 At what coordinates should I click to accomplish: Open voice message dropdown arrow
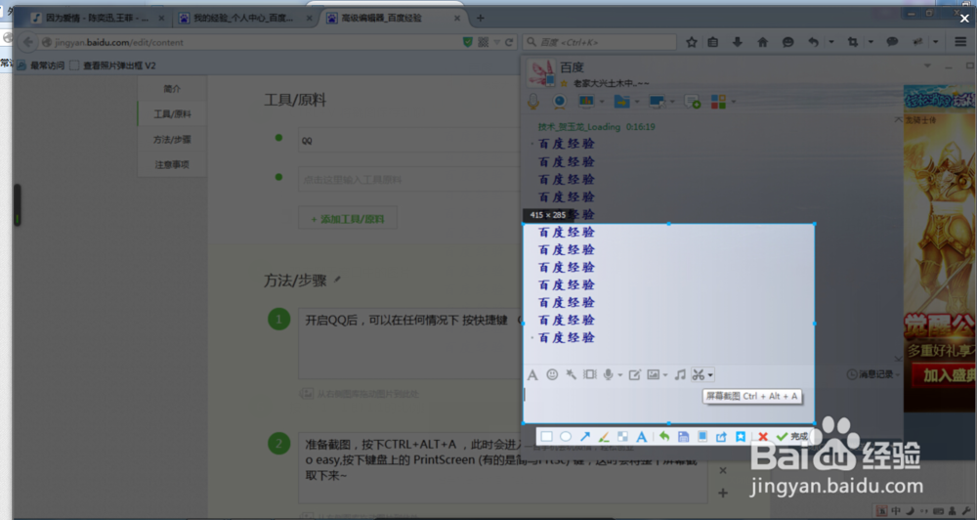pyautogui.click(x=620, y=374)
